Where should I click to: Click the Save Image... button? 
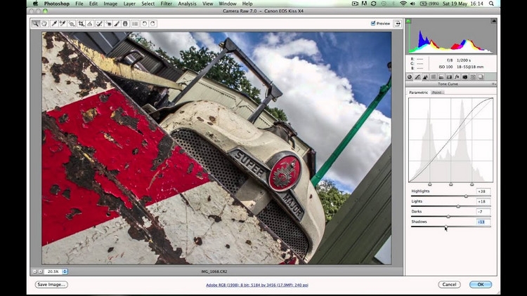(51, 284)
